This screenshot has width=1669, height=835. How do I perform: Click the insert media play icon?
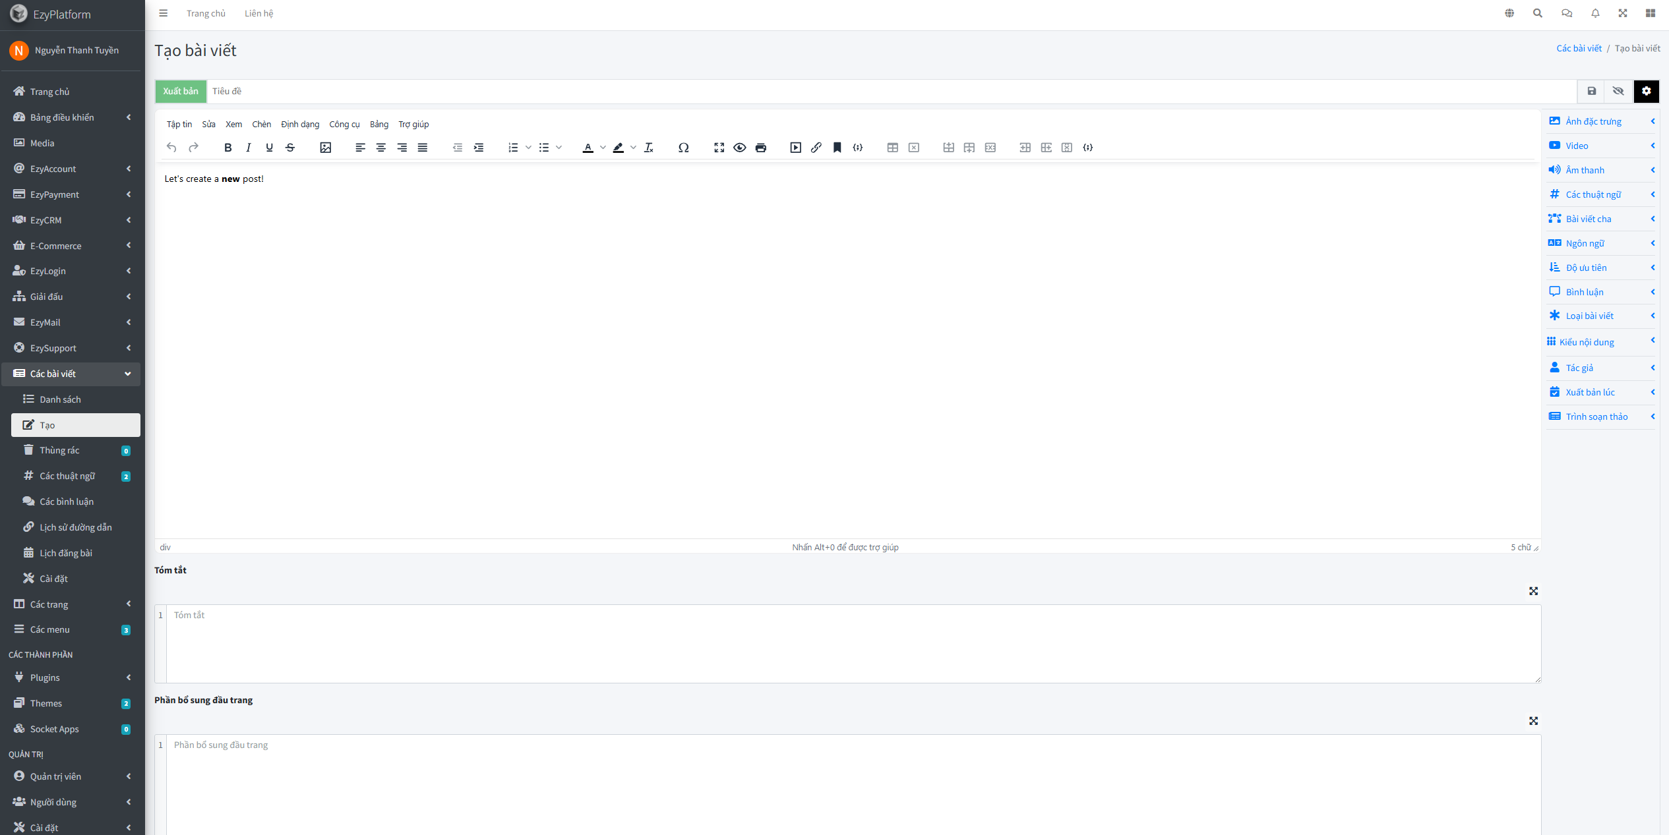tap(795, 148)
